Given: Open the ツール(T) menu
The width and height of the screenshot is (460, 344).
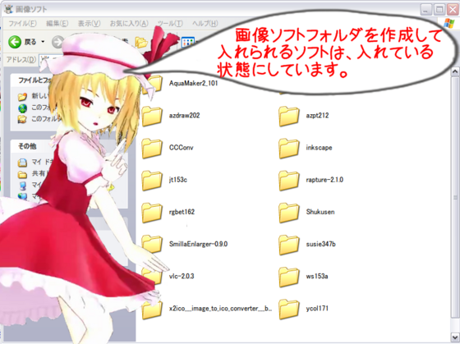Looking at the screenshot, I should click(x=170, y=24).
